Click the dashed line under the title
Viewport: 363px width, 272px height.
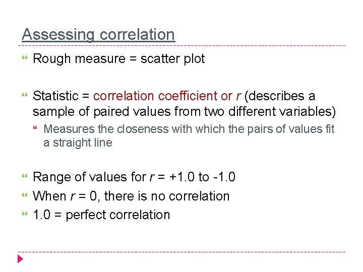point(181,45)
